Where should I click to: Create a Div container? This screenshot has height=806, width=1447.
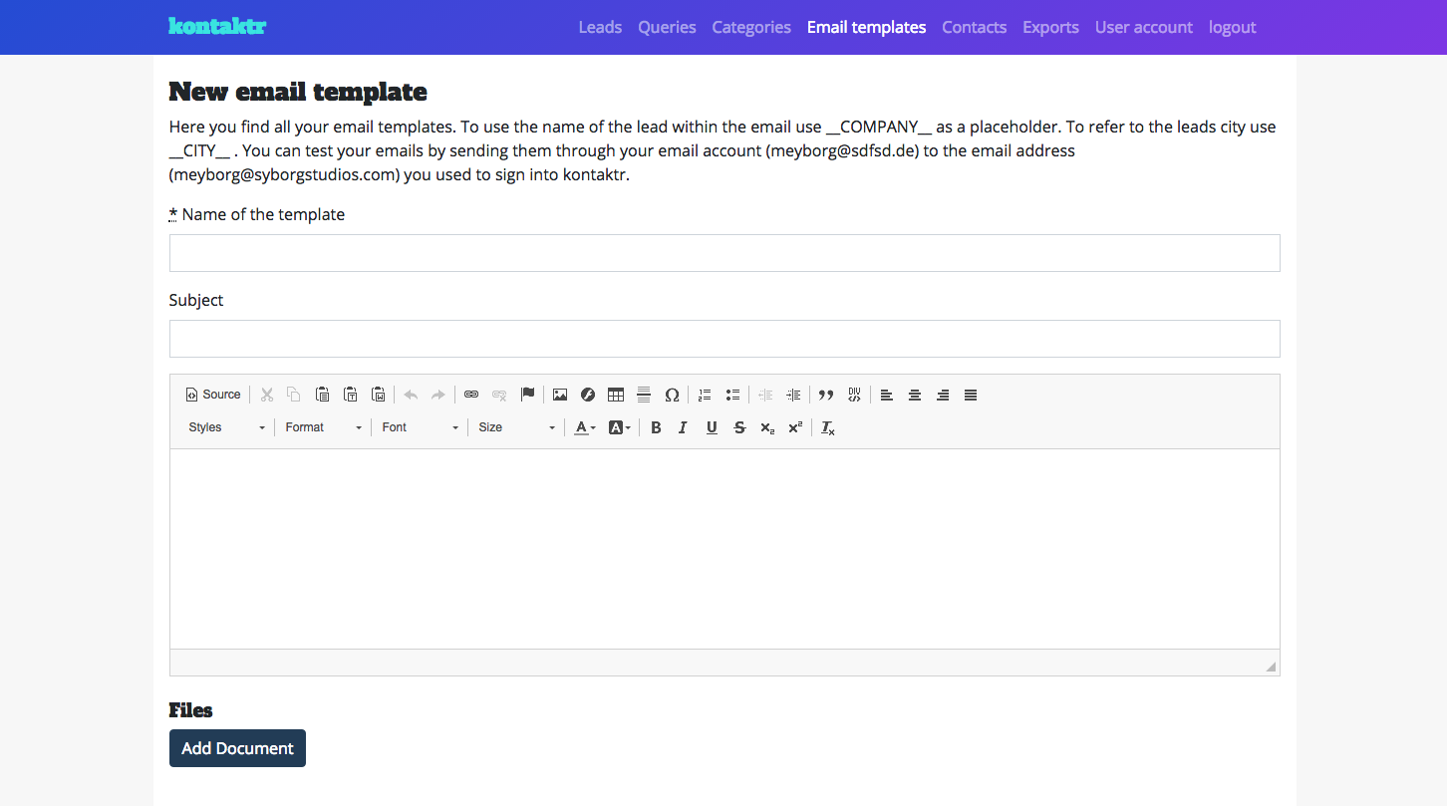click(x=854, y=395)
